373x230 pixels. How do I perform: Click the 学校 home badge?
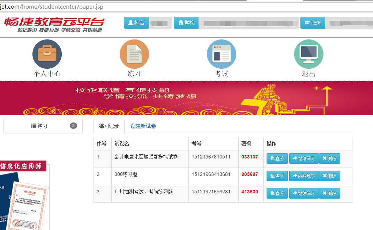[186, 23]
